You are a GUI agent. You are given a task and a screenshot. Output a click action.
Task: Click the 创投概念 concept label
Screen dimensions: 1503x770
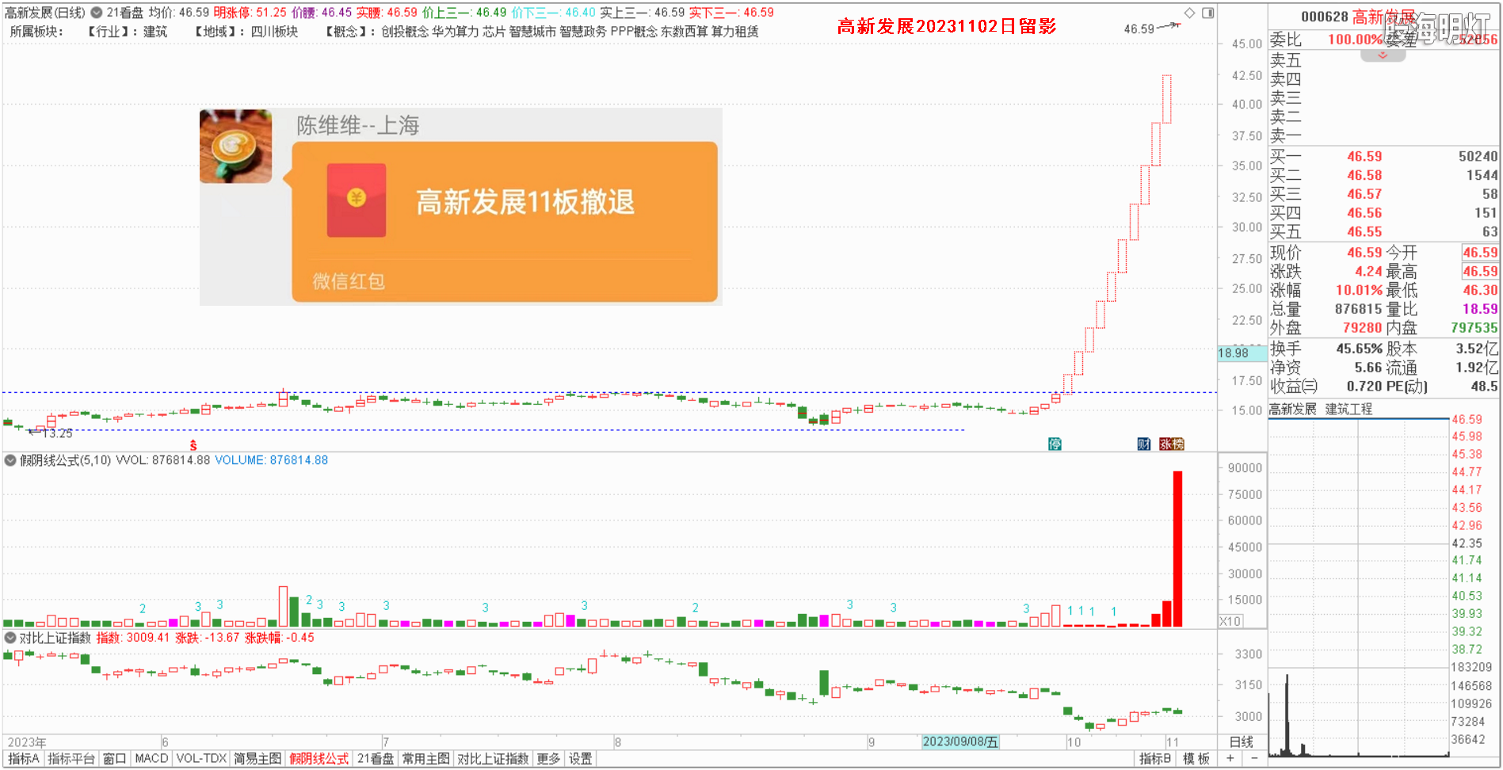405,32
